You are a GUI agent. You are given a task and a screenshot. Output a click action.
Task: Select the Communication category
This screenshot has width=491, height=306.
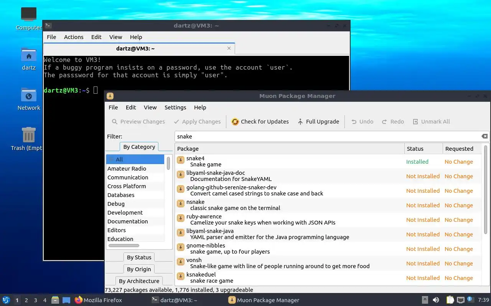(x=135, y=177)
